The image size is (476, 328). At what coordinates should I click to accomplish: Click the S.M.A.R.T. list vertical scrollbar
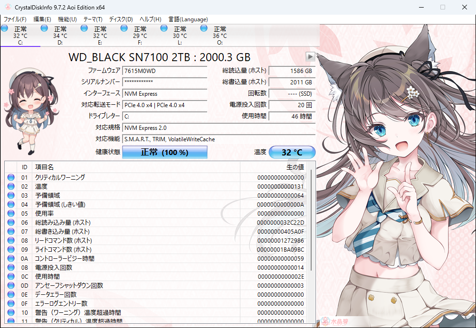[312, 218]
